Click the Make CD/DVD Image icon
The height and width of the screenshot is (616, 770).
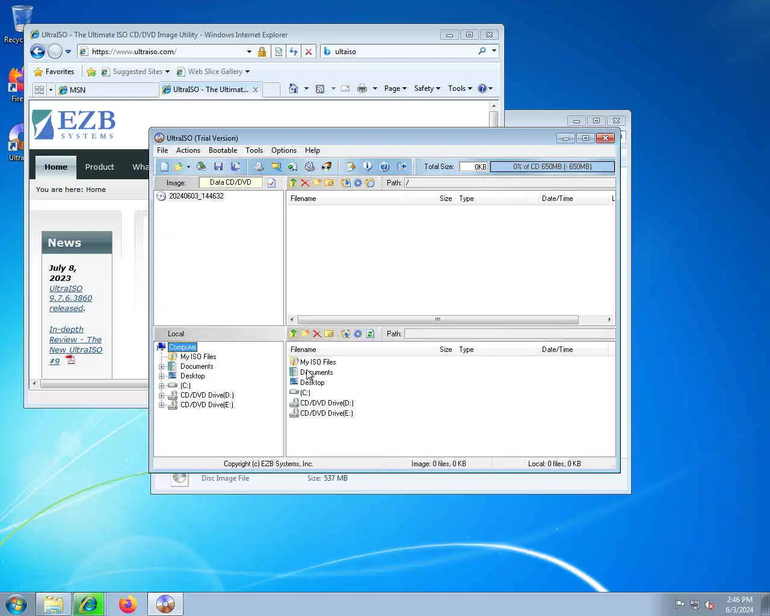click(259, 167)
